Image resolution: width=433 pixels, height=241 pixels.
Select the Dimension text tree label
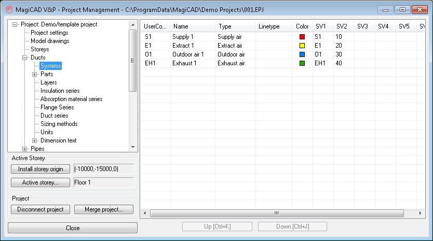click(59, 140)
